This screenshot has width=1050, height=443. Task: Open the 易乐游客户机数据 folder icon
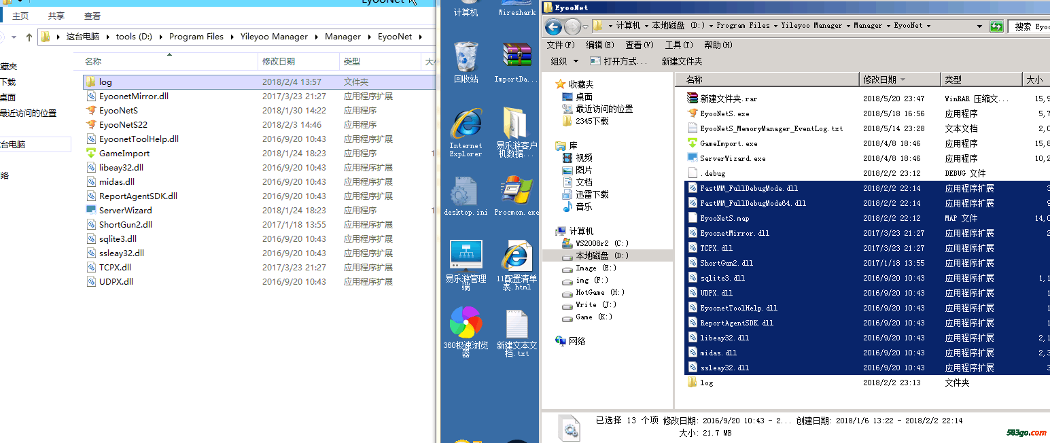click(517, 132)
